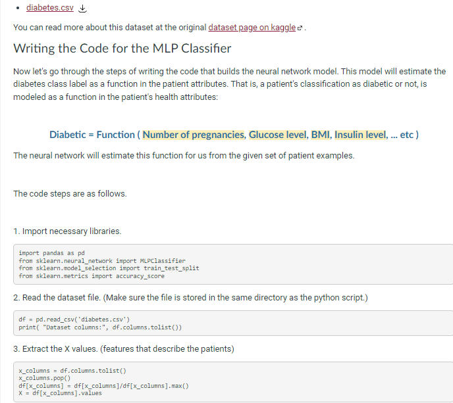Click paragraph starting 'Now let's go through the steps'
This screenshot has width=453, height=403.
click(230, 84)
